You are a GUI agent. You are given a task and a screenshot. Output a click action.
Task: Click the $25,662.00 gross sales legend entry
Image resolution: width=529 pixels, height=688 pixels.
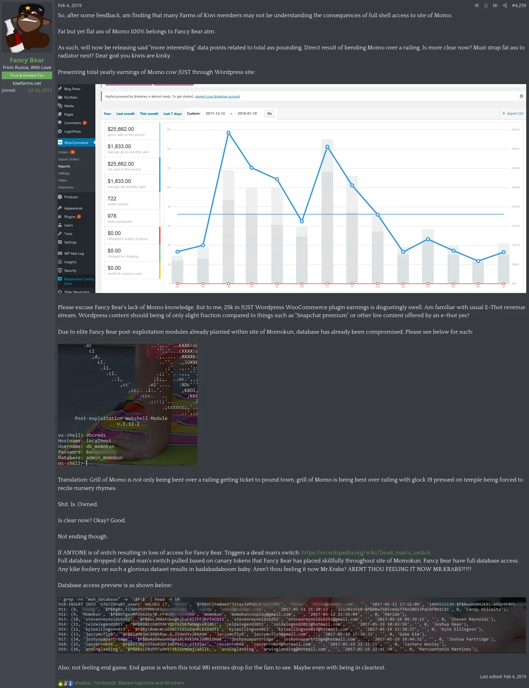point(132,131)
